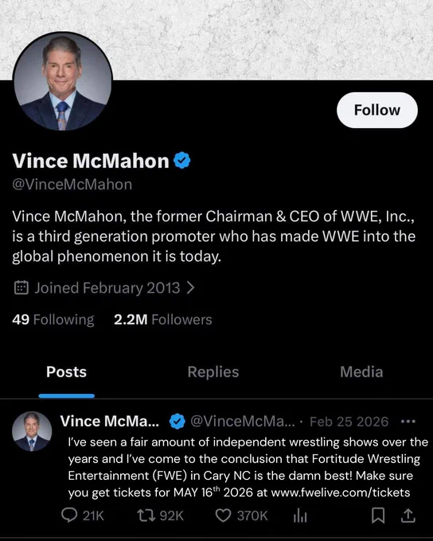
Task: View the large profile picture
Action: [x=63, y=82]
